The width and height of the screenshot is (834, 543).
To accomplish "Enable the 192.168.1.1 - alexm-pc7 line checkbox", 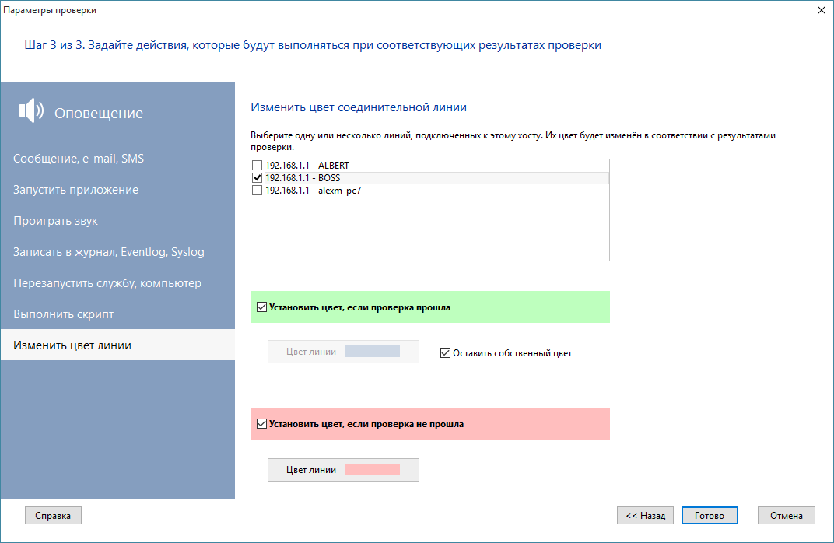I will (258, 190).
